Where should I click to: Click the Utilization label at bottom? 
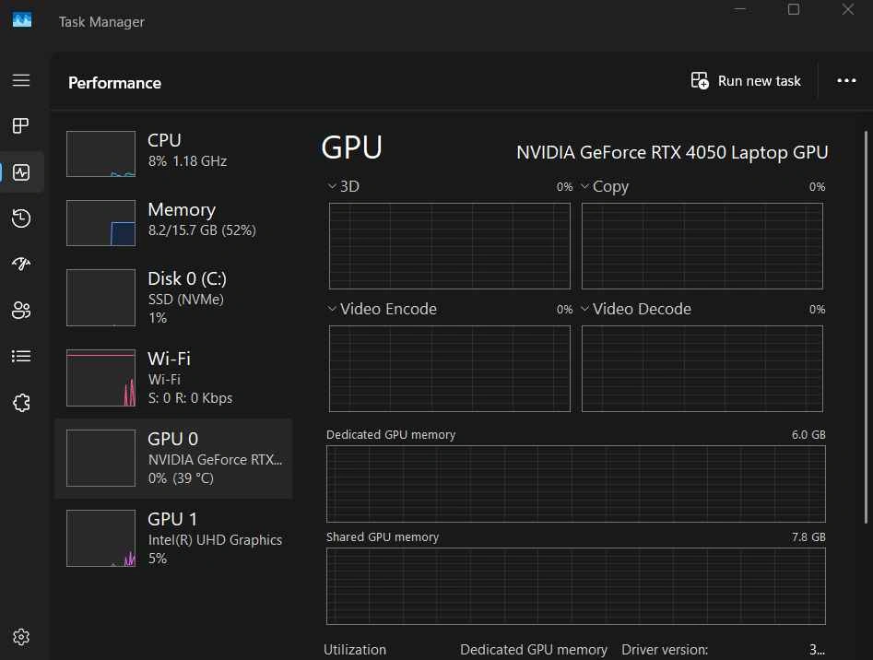coord(355,650)
